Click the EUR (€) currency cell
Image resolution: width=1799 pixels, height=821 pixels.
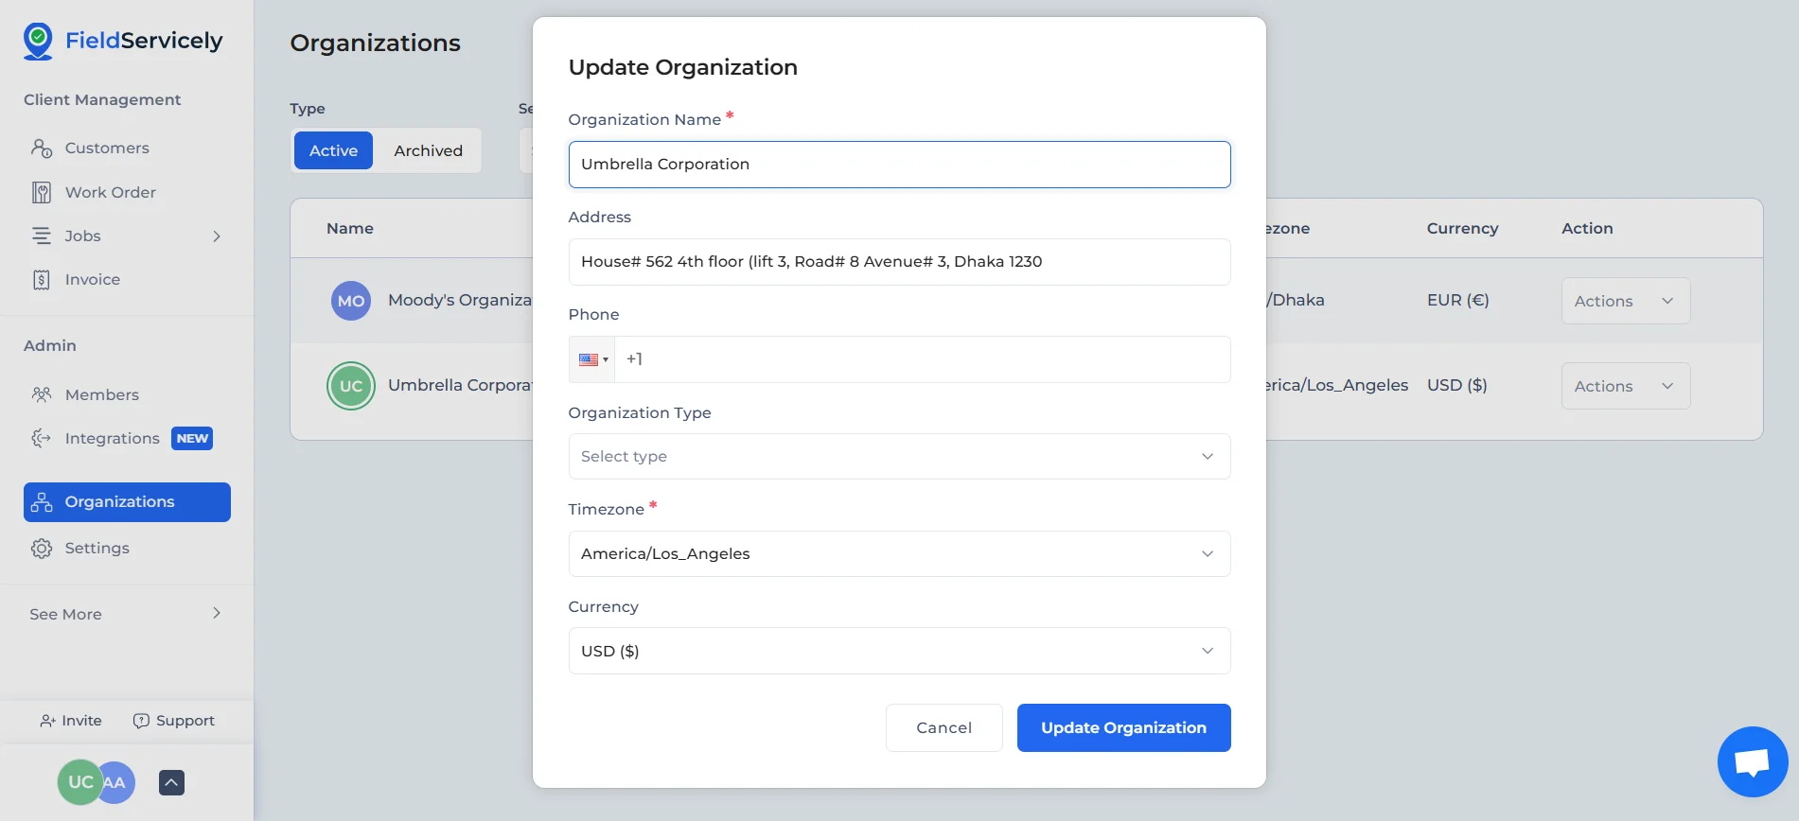coord(1457,300)
